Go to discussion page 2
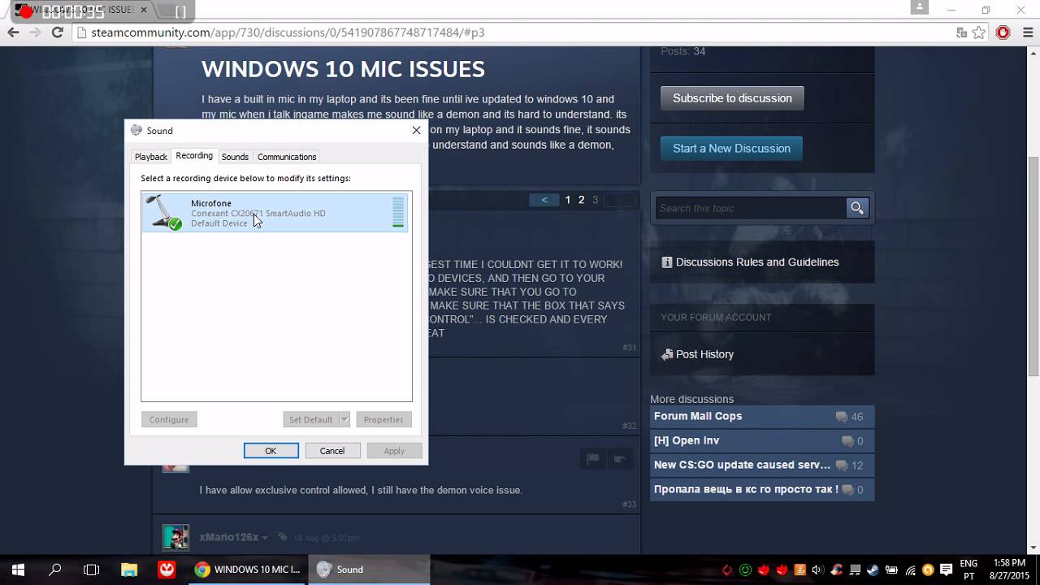1040x585 pixels. [581, 200]
